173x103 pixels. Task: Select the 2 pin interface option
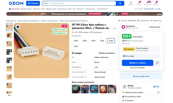click(76, 40)
